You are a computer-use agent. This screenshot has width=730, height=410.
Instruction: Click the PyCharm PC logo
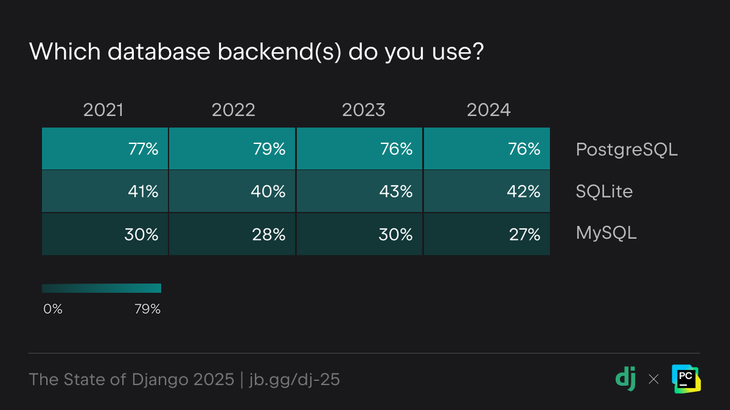coord(686,379)
